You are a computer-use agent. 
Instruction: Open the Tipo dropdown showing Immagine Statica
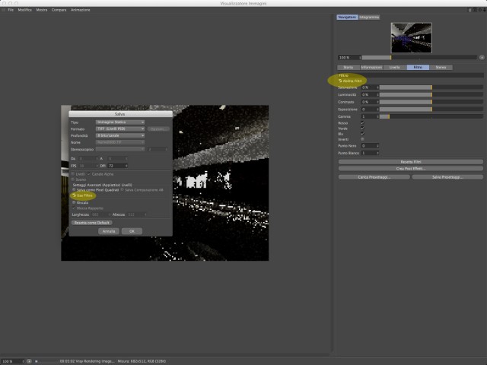tap(120, 122)
